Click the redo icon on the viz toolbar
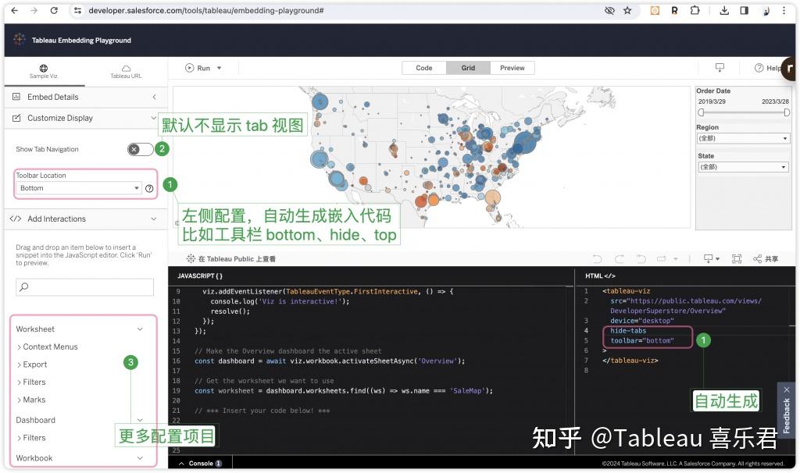The image size is (800, 473). (620, 258)
